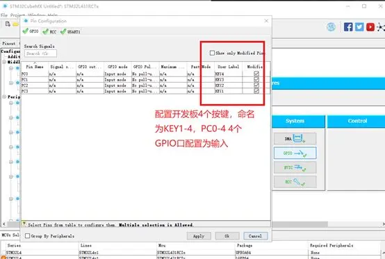This screenshot has width=385, height=259.
Task: Click the yellow Open Project folder icon
Action: 15,24
